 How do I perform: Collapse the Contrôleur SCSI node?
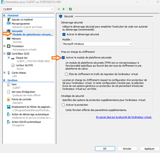[x=4, y=54]
